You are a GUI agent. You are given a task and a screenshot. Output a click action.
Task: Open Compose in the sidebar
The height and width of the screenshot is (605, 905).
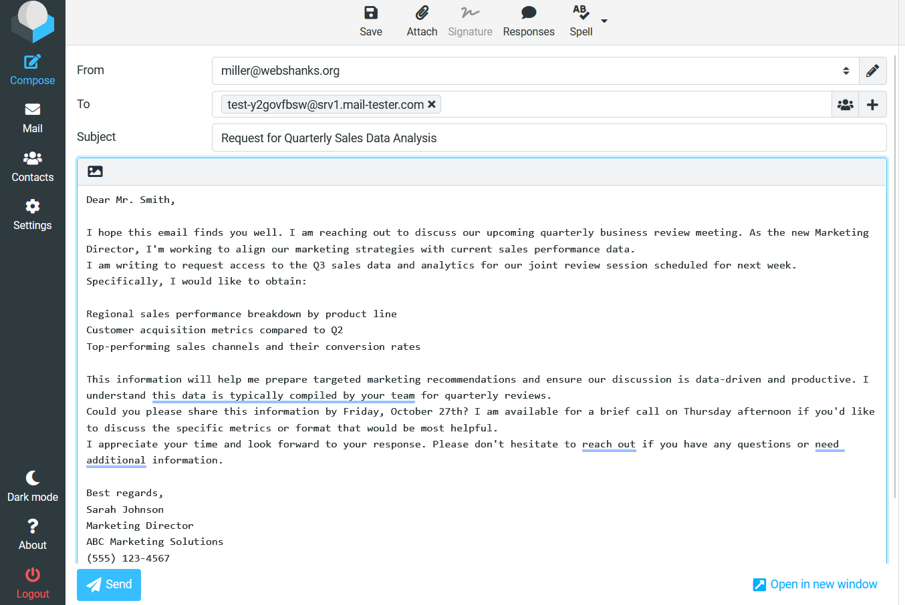pyautogui.click(x=33, y=70)
